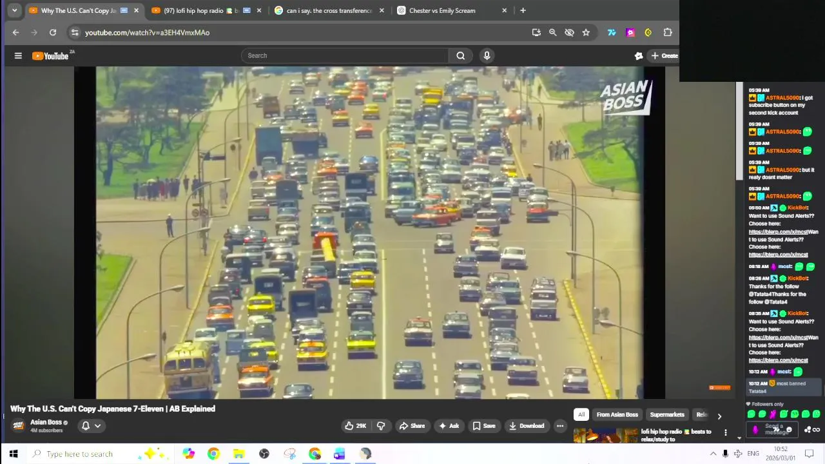This screenshot has width=825, height=464.
Task: Switch to the lofi hip hop radio tab
Action: pyautogui.click(x=206, y=10)
